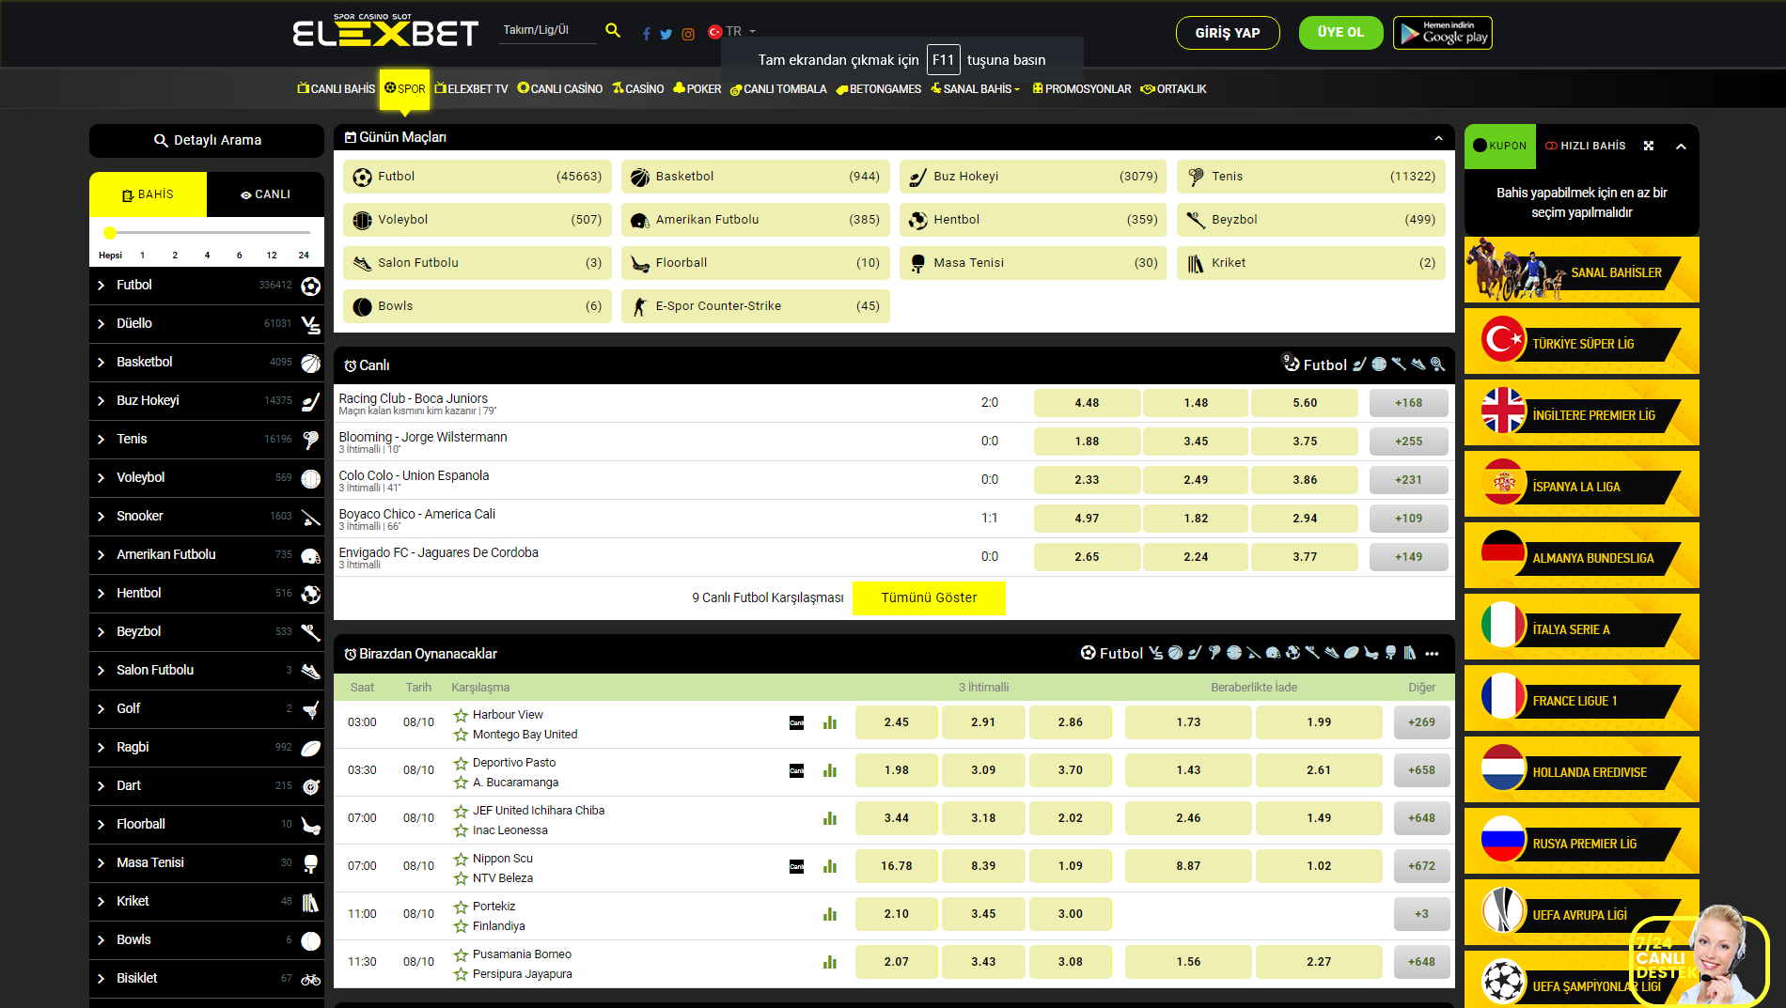Toggle the star for Deportivo Pasto
Viewport: 1786px width, 1008px height.
coord(461,763)
